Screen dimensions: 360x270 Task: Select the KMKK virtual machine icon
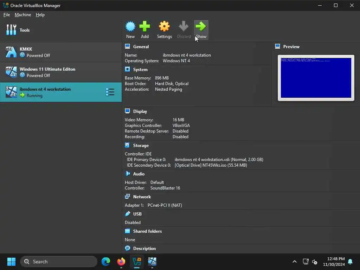tap(11, 52)
